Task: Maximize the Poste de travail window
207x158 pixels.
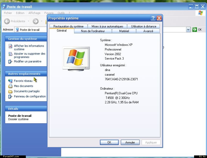Action: [197, 7]
